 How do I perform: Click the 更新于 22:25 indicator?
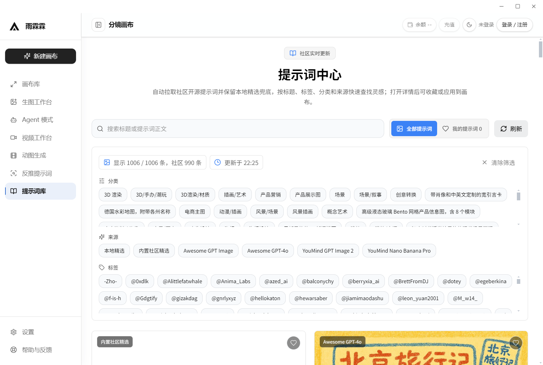click(x=237, y=163)
